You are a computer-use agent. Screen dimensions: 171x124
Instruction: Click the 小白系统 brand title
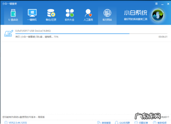[x=136, y=13]
